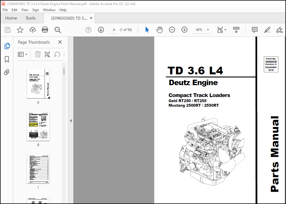Select the Highlight text pen
286x204 pixels.
pos(267,30)
